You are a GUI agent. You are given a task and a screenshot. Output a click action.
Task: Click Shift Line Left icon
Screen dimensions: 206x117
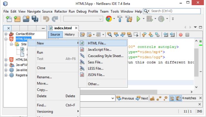click(166, 34)
